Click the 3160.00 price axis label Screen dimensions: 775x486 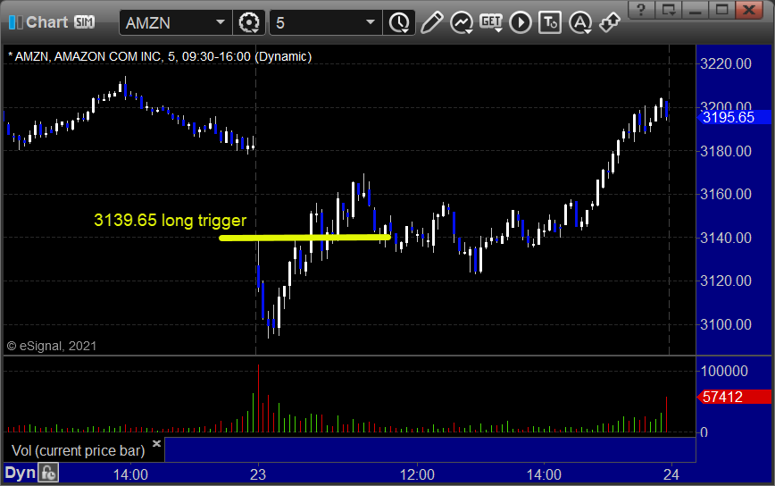pos(726,194)
